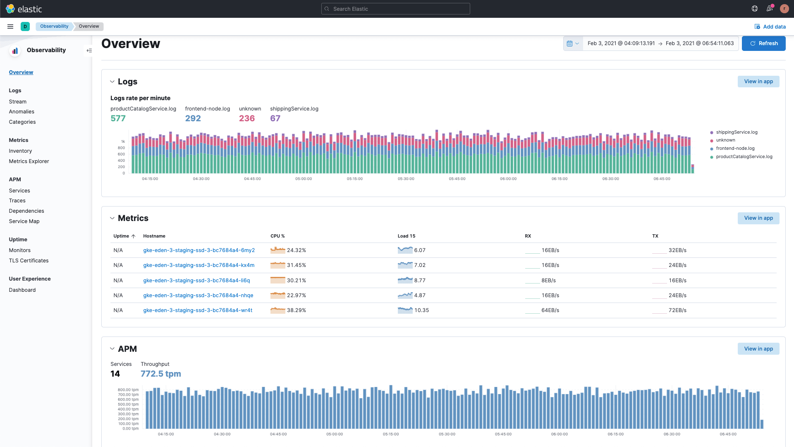
Task: Click the Load 15 column header
Action: [407, 236]
